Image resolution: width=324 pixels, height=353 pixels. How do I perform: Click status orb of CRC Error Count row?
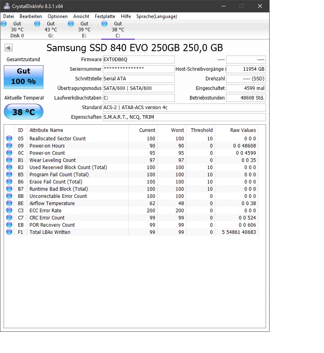(x=9, y=217)
